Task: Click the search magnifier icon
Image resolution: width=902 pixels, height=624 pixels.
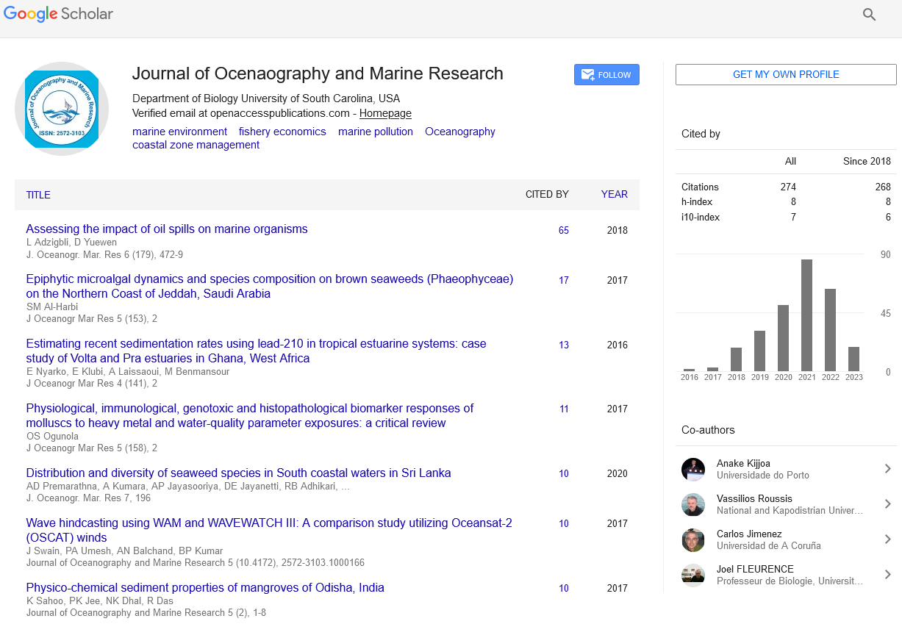Action: coord(869,15)
